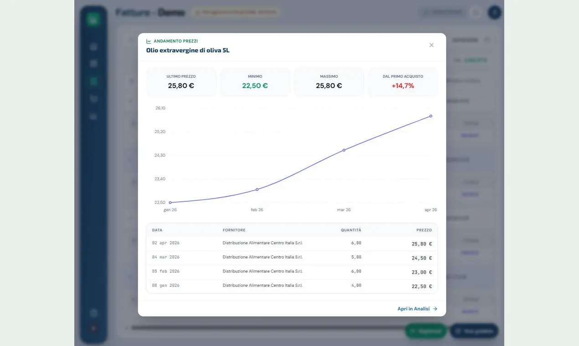Select the mar 26 data point on chart
The width and height of the screenshot is (579, 346).
(x=344, y=150)
